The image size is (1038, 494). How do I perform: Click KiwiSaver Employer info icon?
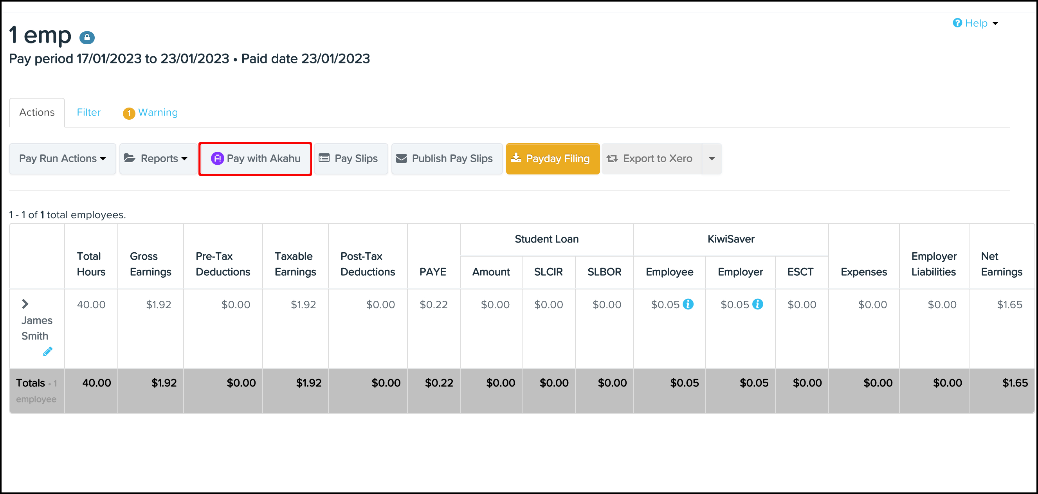[757, 304]
